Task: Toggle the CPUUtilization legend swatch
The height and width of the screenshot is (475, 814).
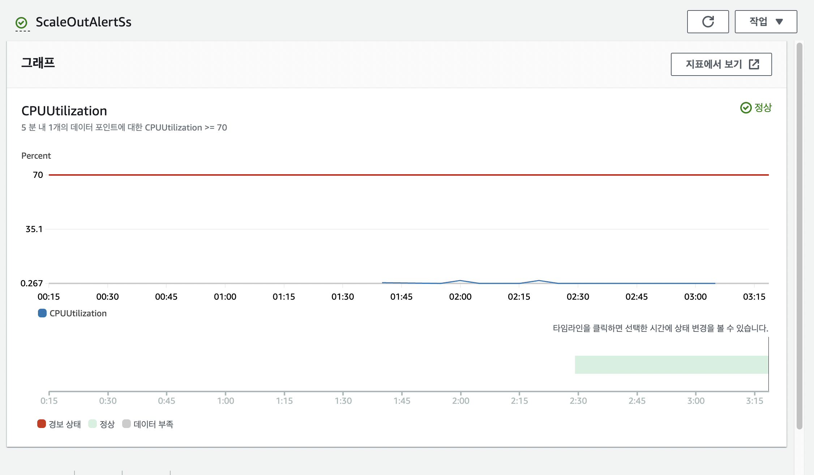Action: coord(42,313)
